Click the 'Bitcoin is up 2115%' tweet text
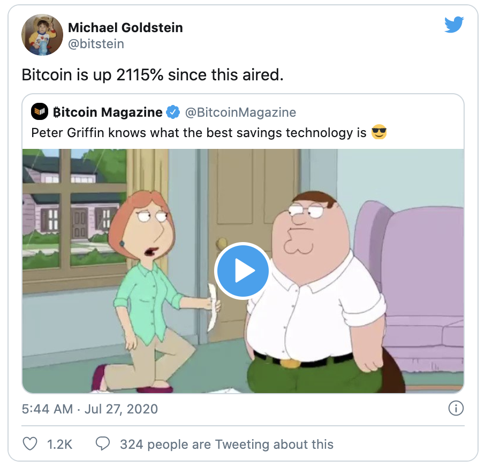 153,75
